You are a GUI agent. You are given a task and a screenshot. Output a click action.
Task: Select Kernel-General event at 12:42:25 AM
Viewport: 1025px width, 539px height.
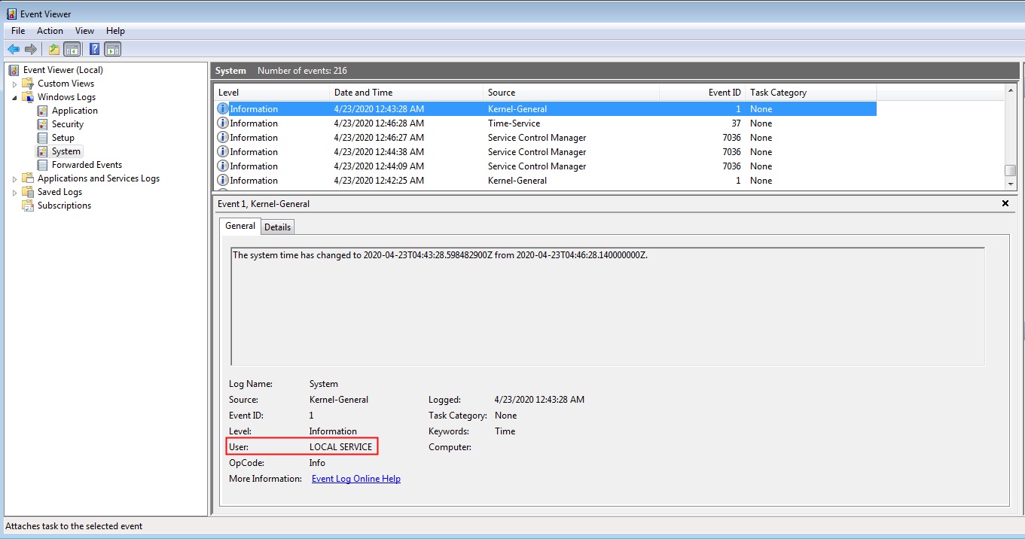pyautogui.click(x=546, y=181)
